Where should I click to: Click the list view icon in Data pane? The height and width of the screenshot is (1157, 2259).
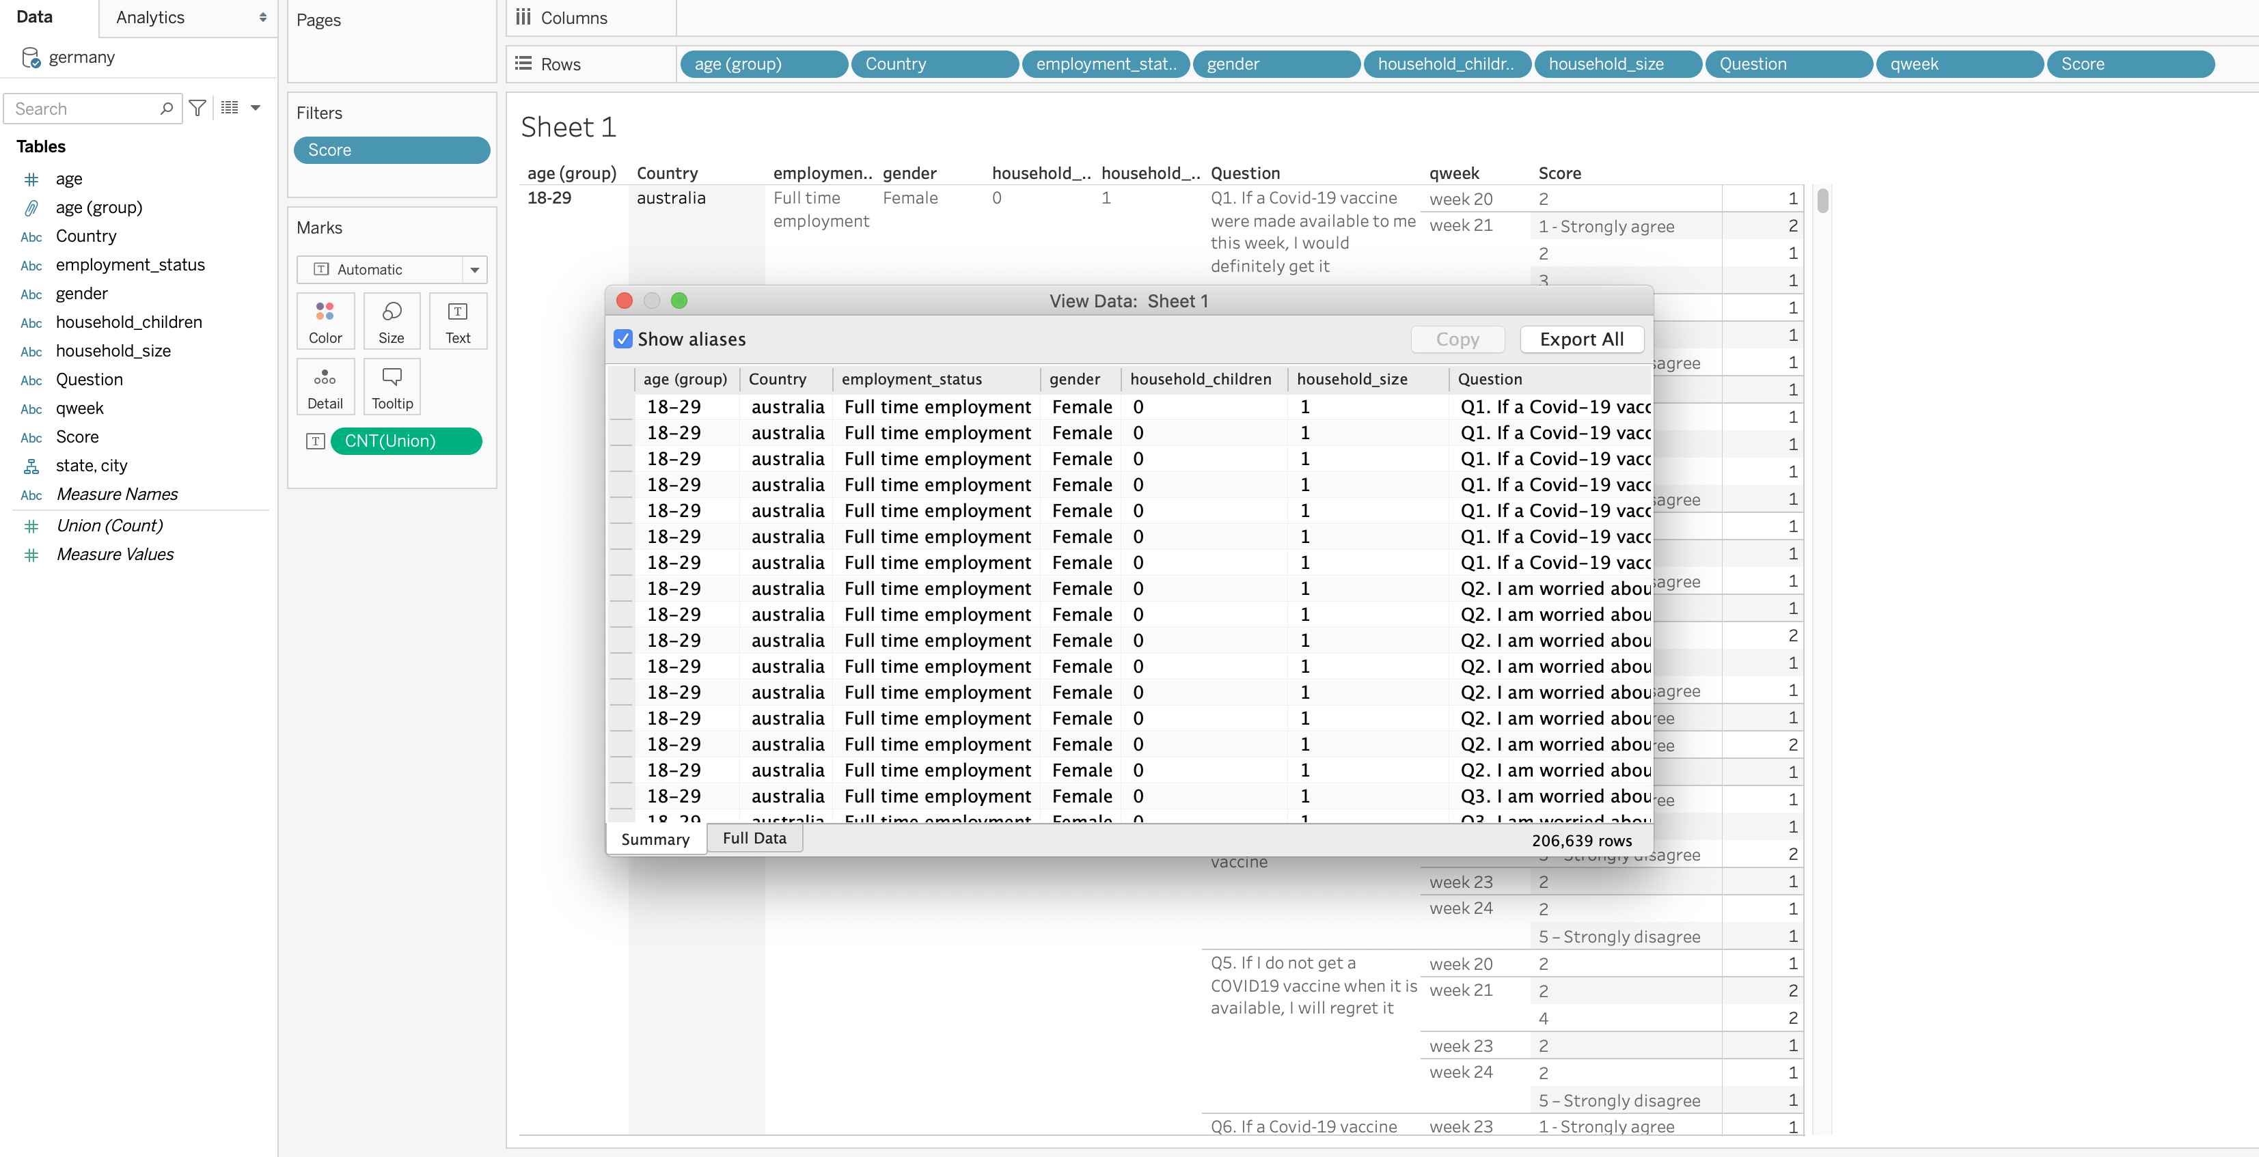230,108
